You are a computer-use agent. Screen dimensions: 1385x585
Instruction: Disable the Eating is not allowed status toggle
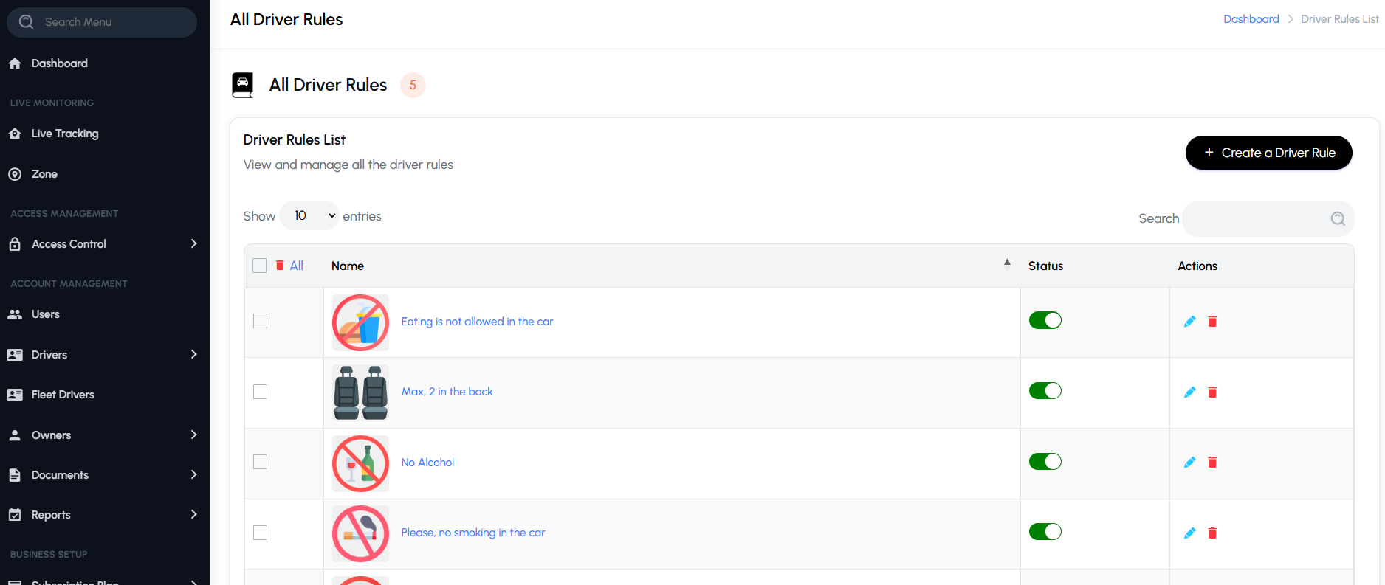point(1045,320)
